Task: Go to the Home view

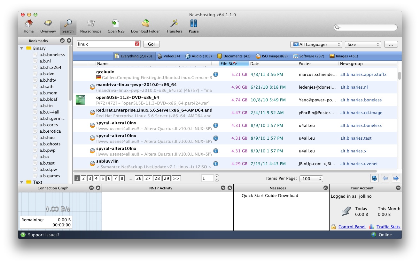Action: (28, 26)
